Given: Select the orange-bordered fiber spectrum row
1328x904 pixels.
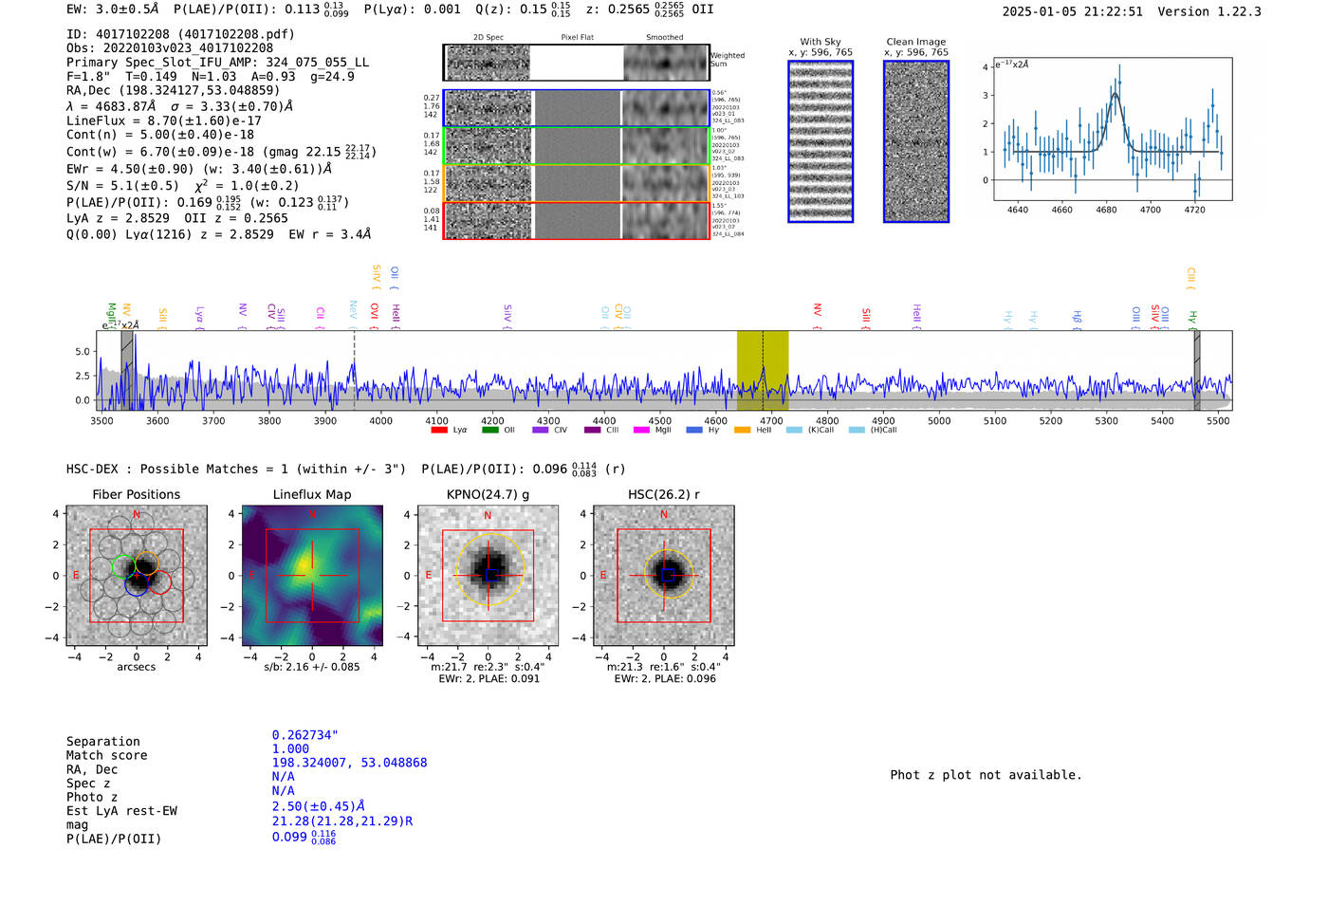Looking at the screenshot, I should point(577,183).
